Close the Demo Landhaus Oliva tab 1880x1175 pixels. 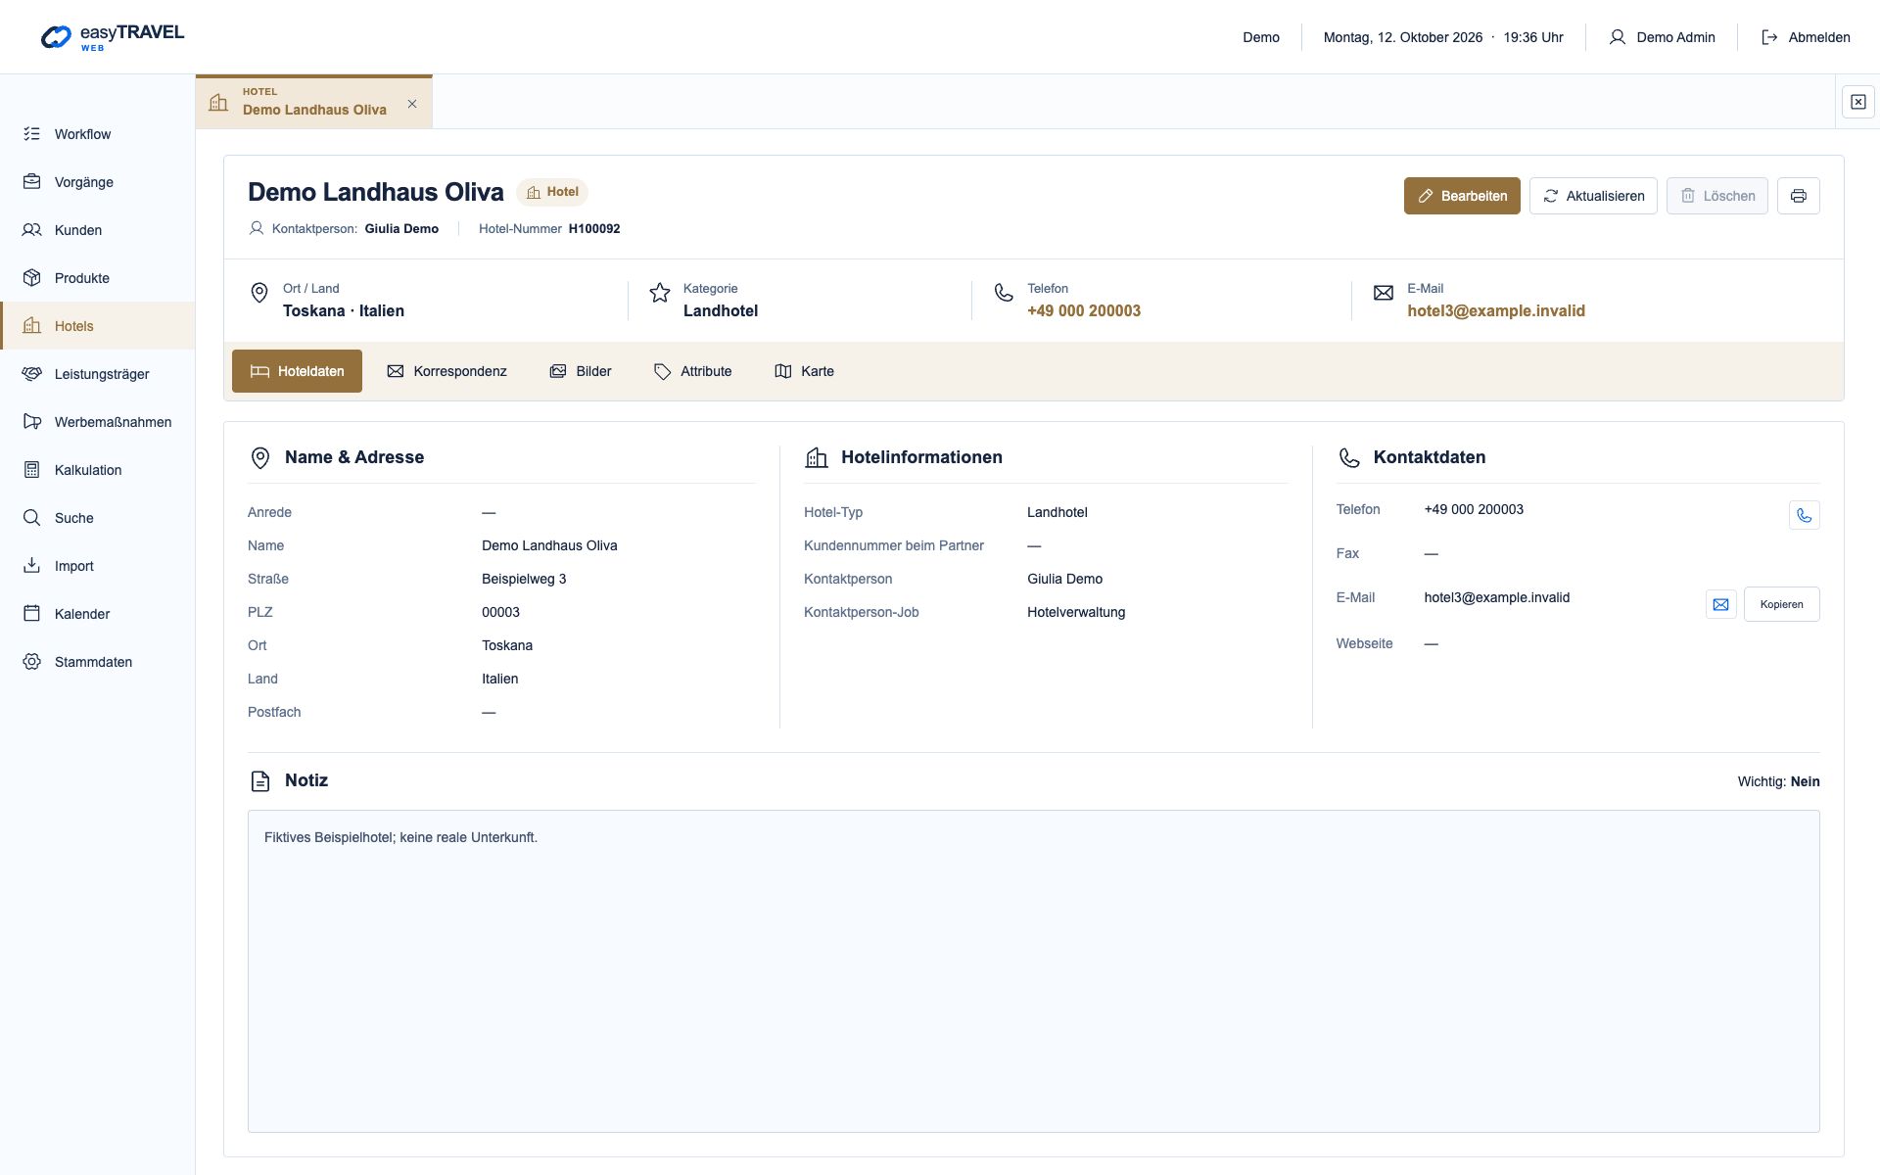[412, 104]
